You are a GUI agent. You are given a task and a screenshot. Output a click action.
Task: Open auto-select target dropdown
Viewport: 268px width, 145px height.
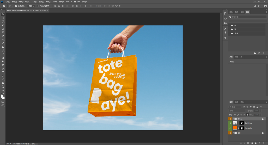[x=31, y=6]
